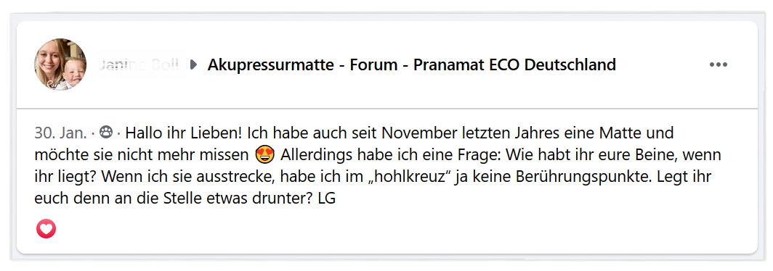This screenshot has height=271, width=773.
Task: Click the heart-eyes emoji in the post
Action: click(266, 155)
